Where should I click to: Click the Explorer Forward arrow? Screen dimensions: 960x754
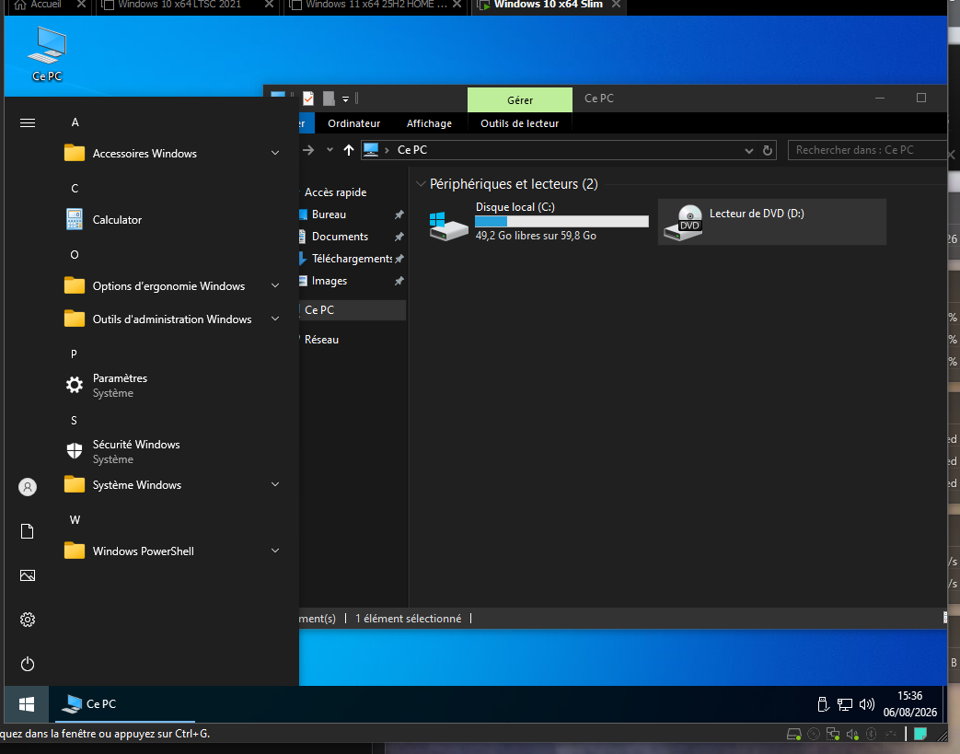[308, 150]
